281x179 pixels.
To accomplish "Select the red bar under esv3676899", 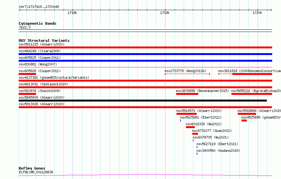I will [187, 94].
